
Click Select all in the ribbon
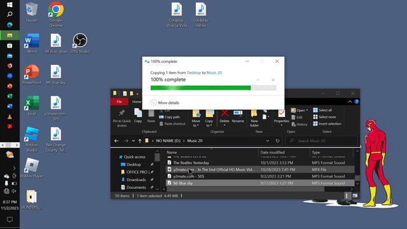(322, 110)
